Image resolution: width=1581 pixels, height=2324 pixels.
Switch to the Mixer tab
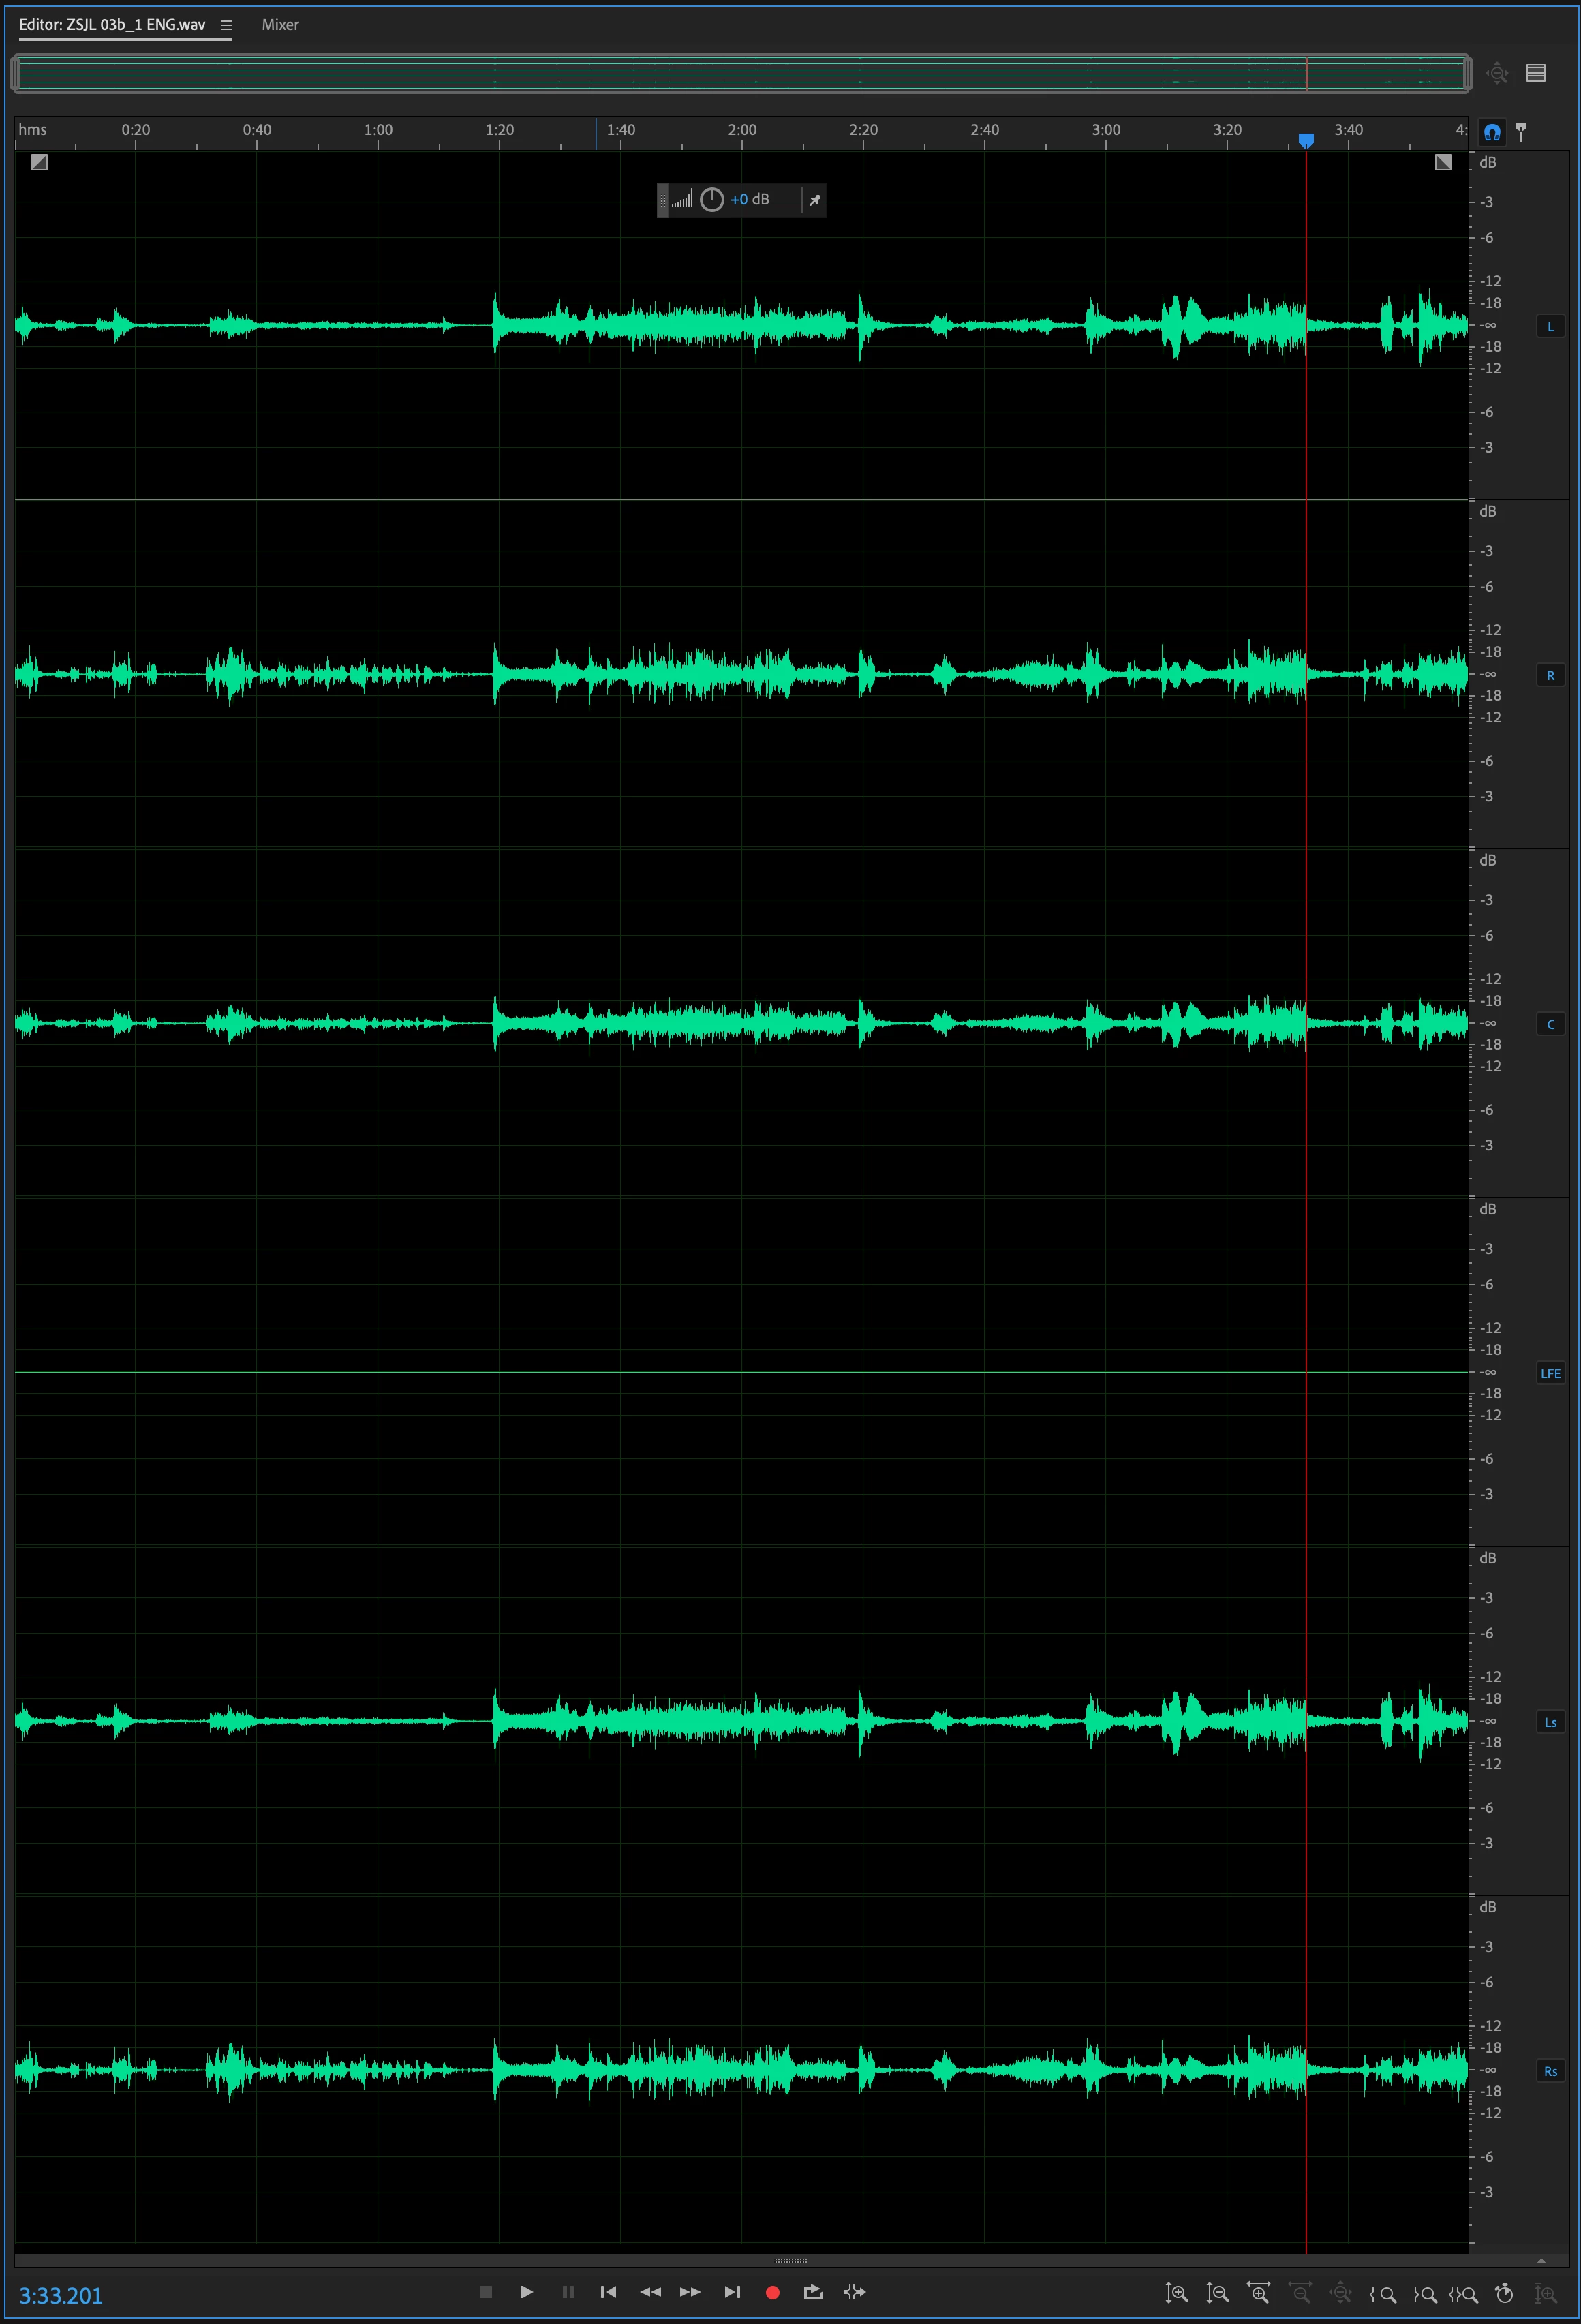(280, 25)
